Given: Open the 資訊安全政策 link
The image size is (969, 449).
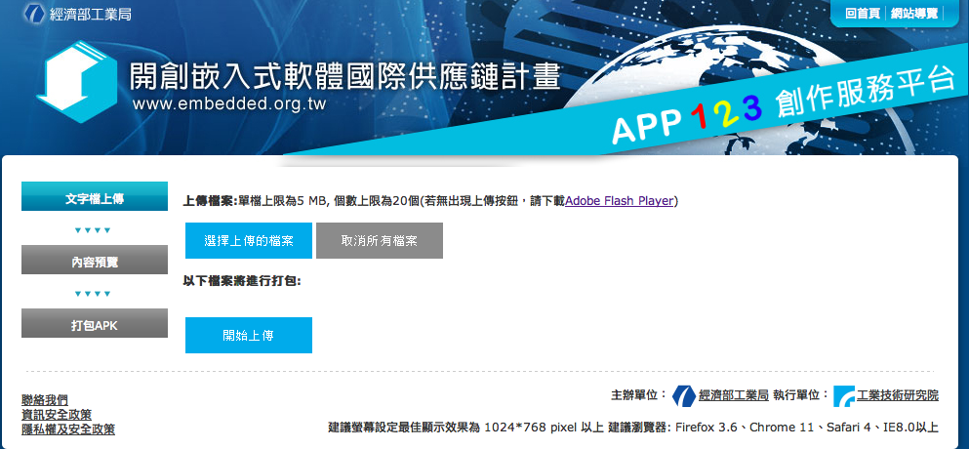Looking at the screenshot, I should [57, 415].
